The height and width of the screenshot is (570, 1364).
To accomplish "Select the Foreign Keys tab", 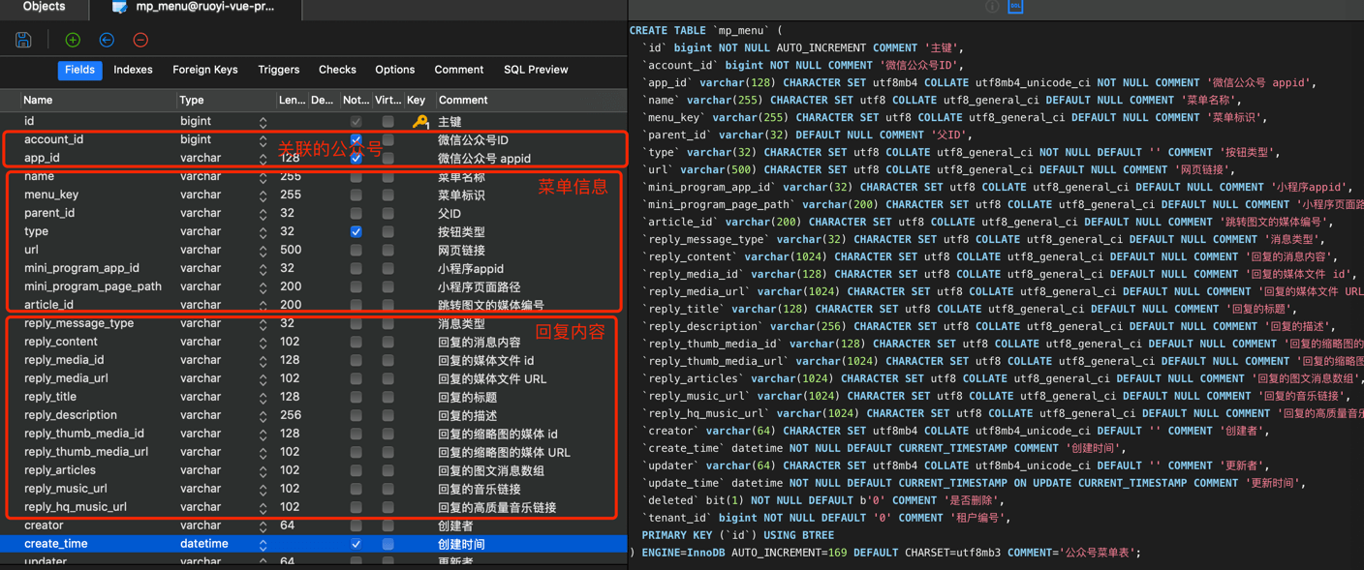I will pyautogui.click(x=204, y=70).
